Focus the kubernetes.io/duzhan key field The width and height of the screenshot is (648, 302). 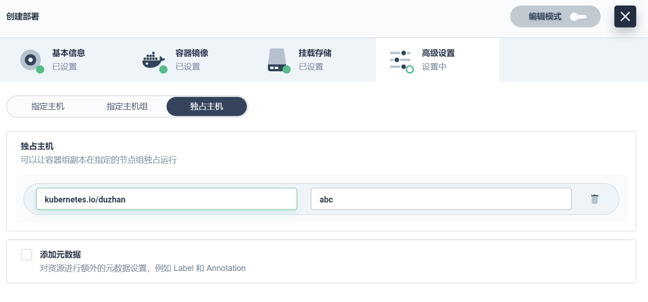click(x=166, y=199)
